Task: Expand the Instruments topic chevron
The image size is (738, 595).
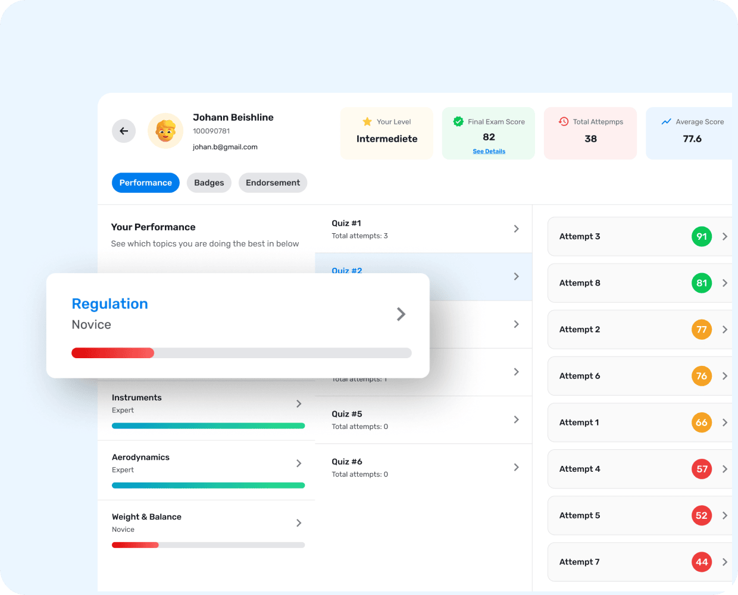Action: point(299,403)
